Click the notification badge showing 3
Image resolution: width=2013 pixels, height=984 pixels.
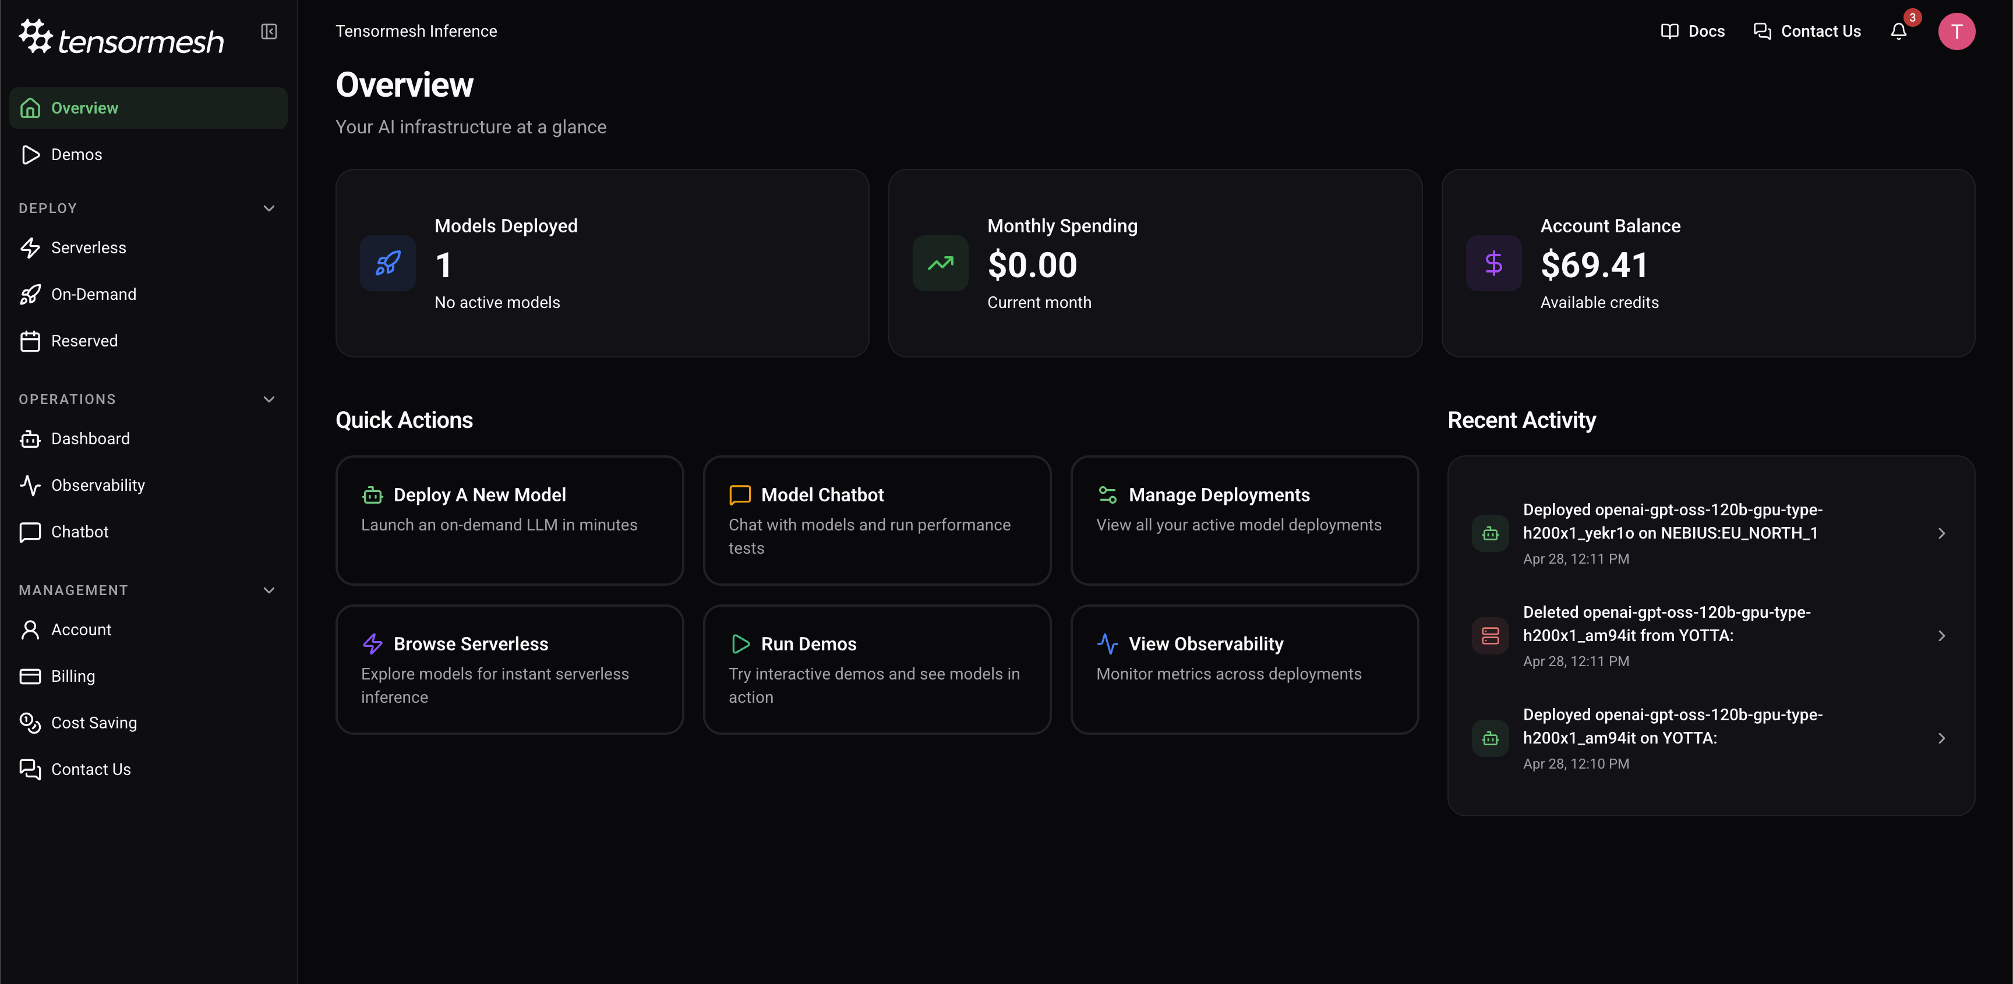1912,17
